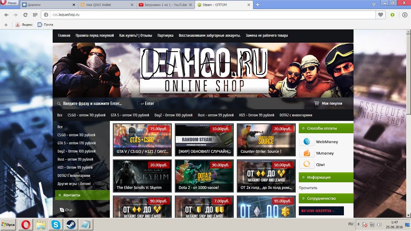Select GTA 5 - оптом 170 рублей in top bar

click(130, 115)
